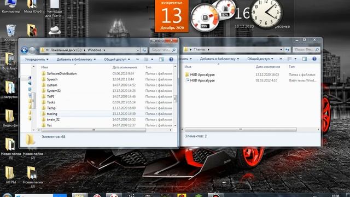The height and width of the screenshot is (197, 350).
Task: Focus search box in Themes window
Action: 306,50
